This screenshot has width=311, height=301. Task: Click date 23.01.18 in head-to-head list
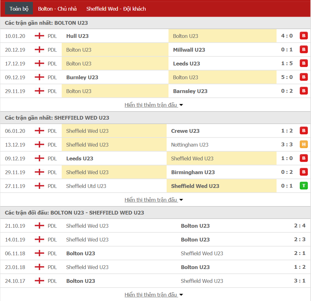pyautogui.click(x=15, y=267)
